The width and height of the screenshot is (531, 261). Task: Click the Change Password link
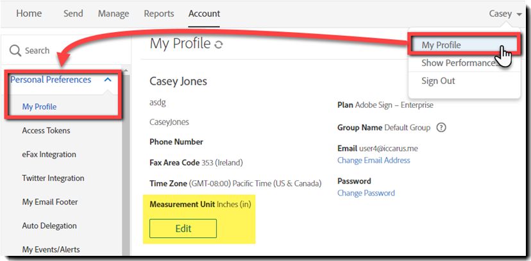[366, 193]
